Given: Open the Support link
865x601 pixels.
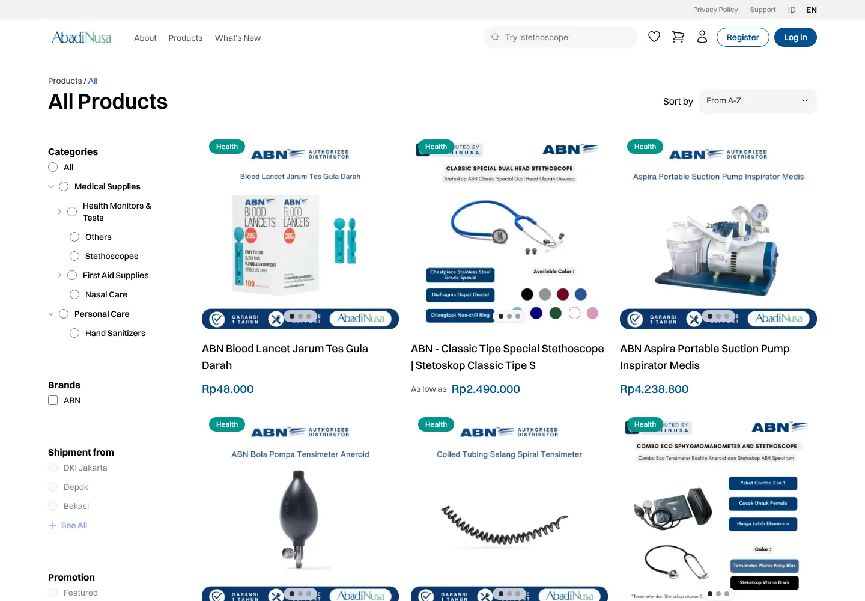Looking at the screenshot, I should tap(763, 10).
